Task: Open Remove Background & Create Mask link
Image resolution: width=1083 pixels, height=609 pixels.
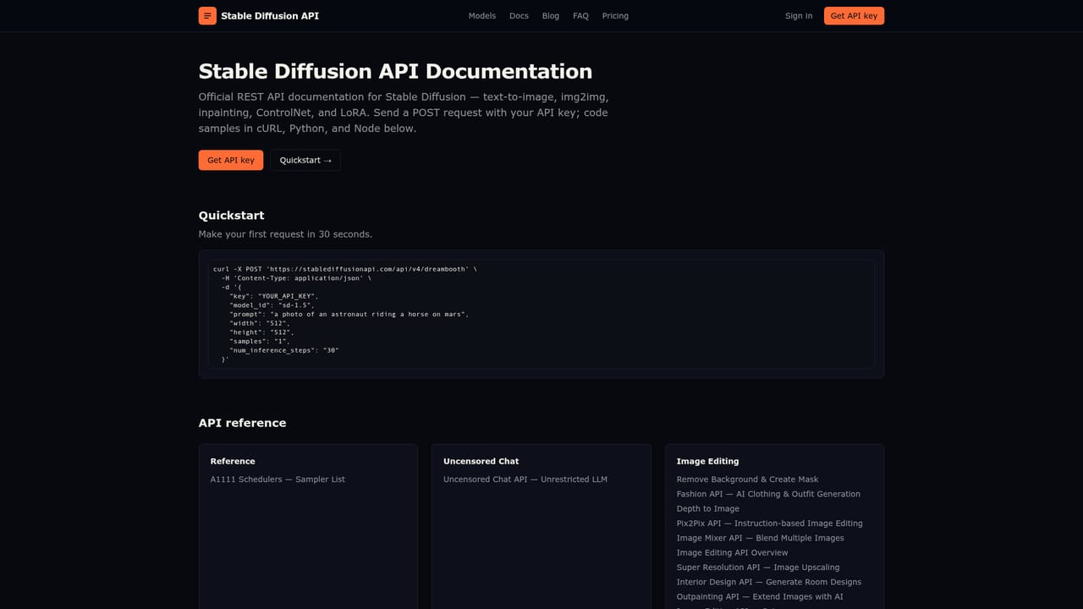Action: click(x=747, y=479)
